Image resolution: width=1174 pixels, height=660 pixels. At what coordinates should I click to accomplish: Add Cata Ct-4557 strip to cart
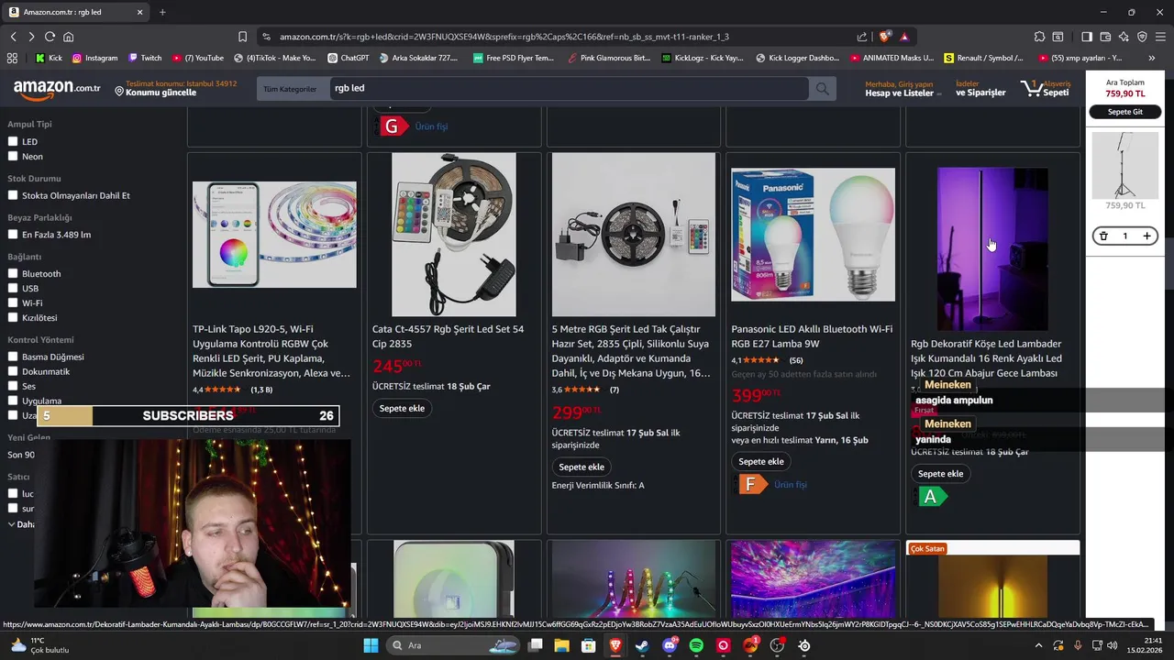[x=402, y=408]
